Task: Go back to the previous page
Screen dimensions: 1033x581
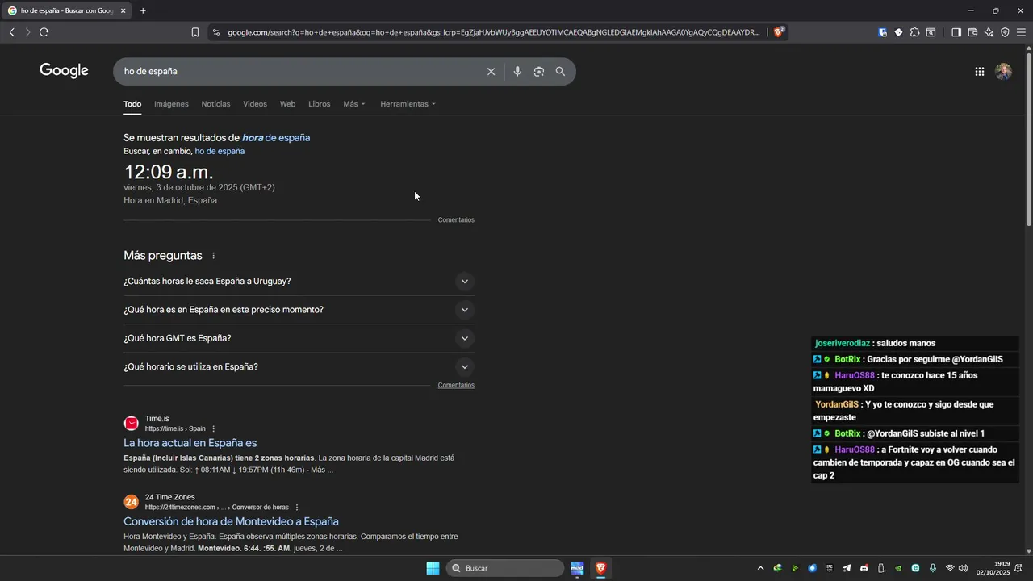Action: 11,32
